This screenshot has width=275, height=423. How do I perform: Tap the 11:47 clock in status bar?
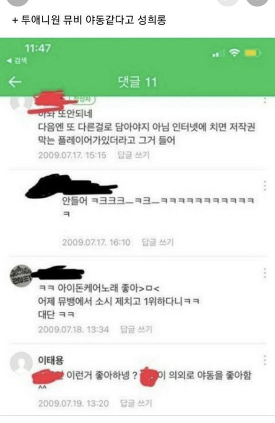[38, 49]
